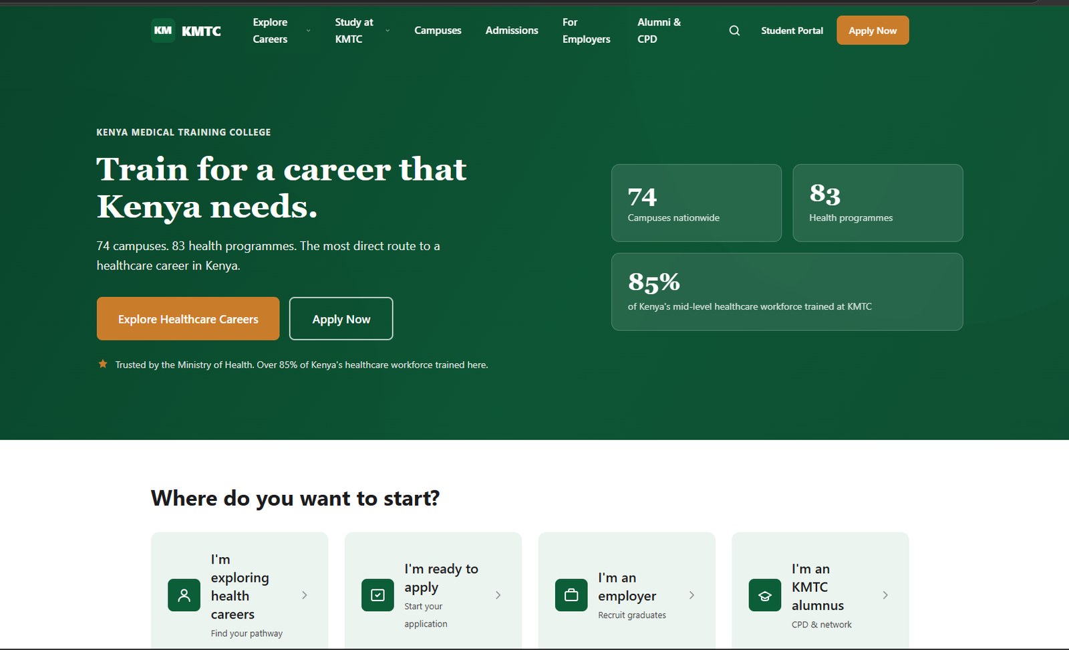Screen dimensions: 1069x650
Task: Click "I'm ready to apply" text
Action: 442,578
